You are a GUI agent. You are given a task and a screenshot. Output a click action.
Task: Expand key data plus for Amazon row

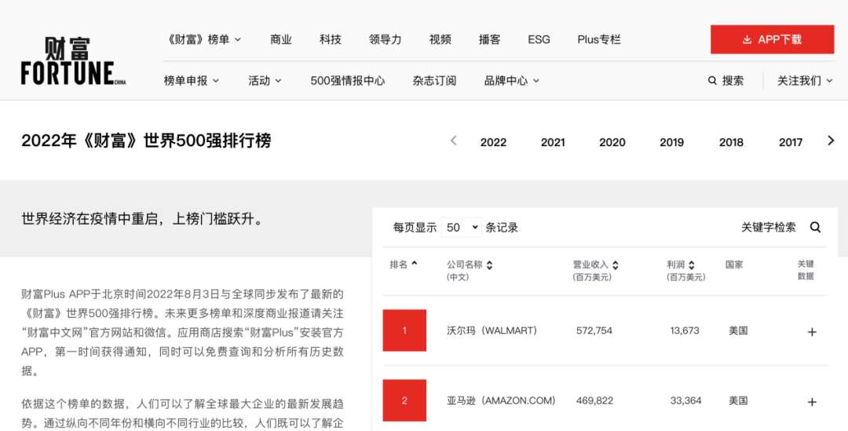click(x=812, y=402)
